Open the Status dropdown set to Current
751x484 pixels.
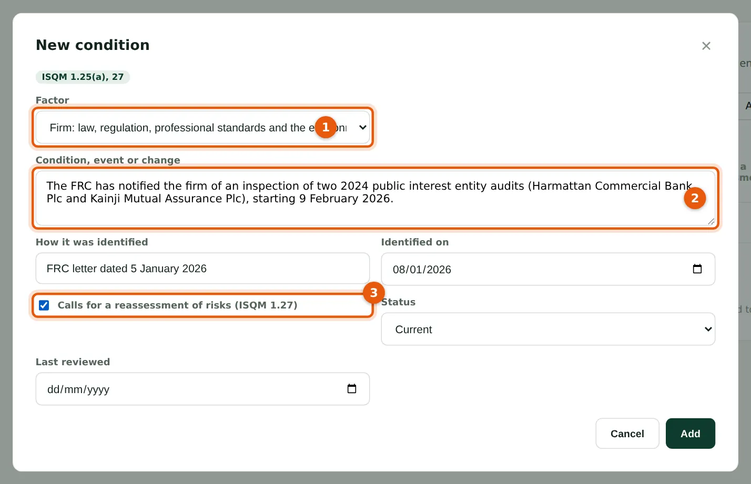pos(548,329)
